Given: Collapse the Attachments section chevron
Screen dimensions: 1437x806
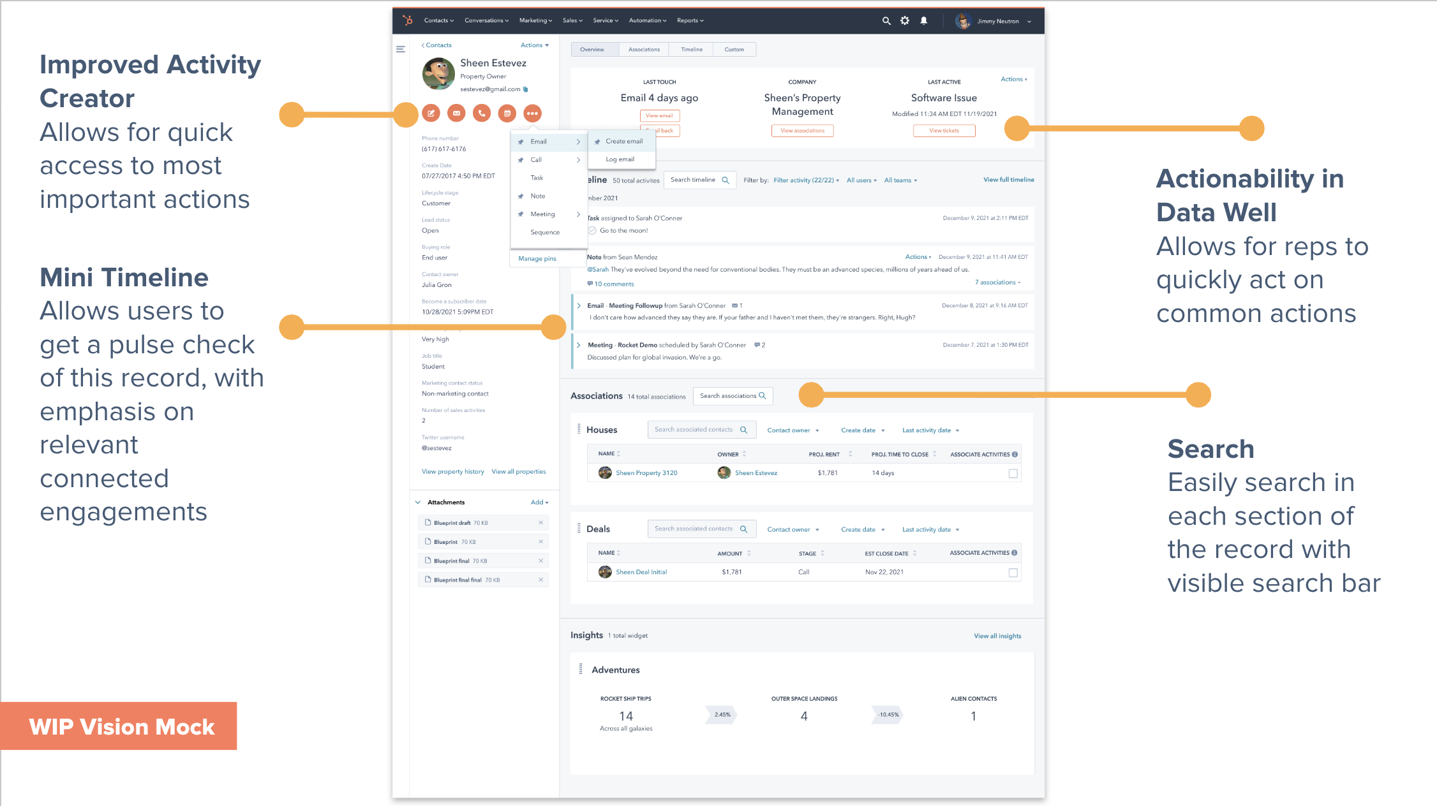Looking at the screenshot, I should (x=418, y=502).
